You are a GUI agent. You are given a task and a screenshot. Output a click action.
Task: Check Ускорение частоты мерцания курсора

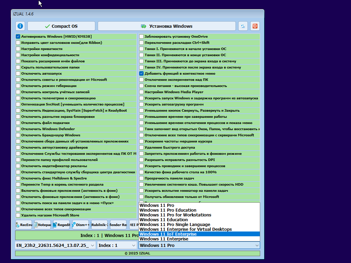142,141
